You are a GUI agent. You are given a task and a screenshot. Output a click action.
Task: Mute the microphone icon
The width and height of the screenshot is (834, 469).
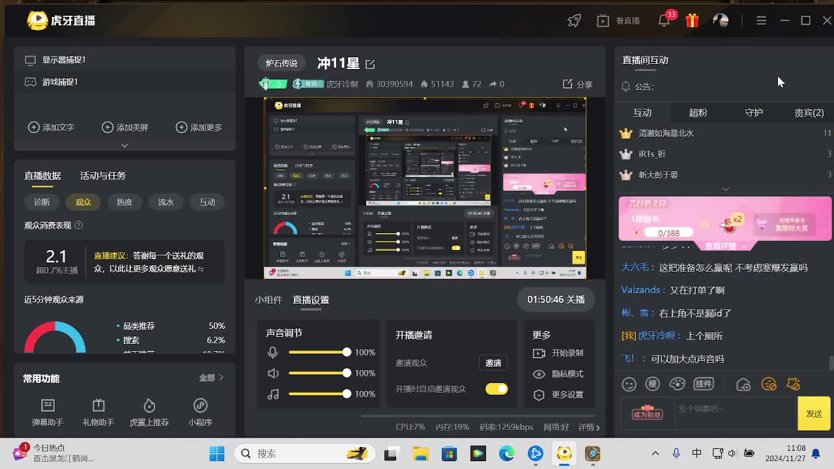click(x=273, y=352)
